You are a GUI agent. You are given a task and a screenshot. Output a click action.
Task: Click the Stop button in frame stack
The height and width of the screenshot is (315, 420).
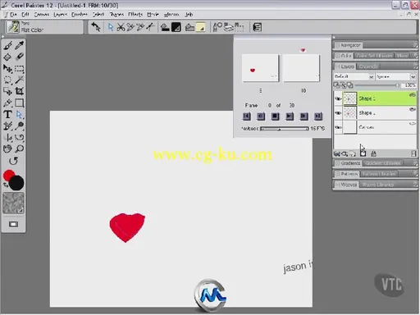click(275, 116)
